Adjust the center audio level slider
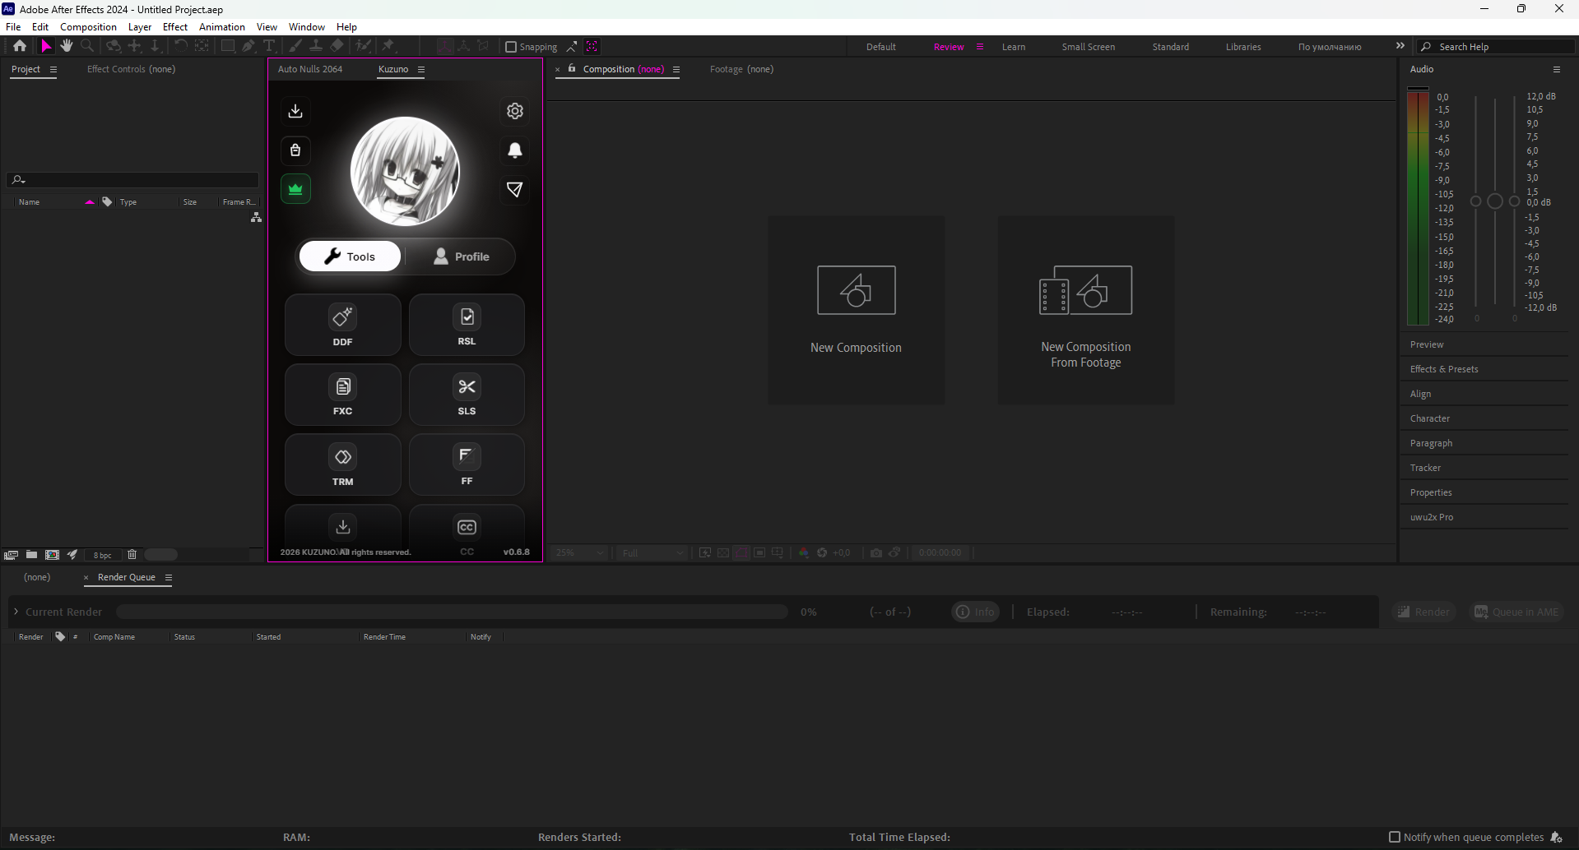 (1495, 201)
